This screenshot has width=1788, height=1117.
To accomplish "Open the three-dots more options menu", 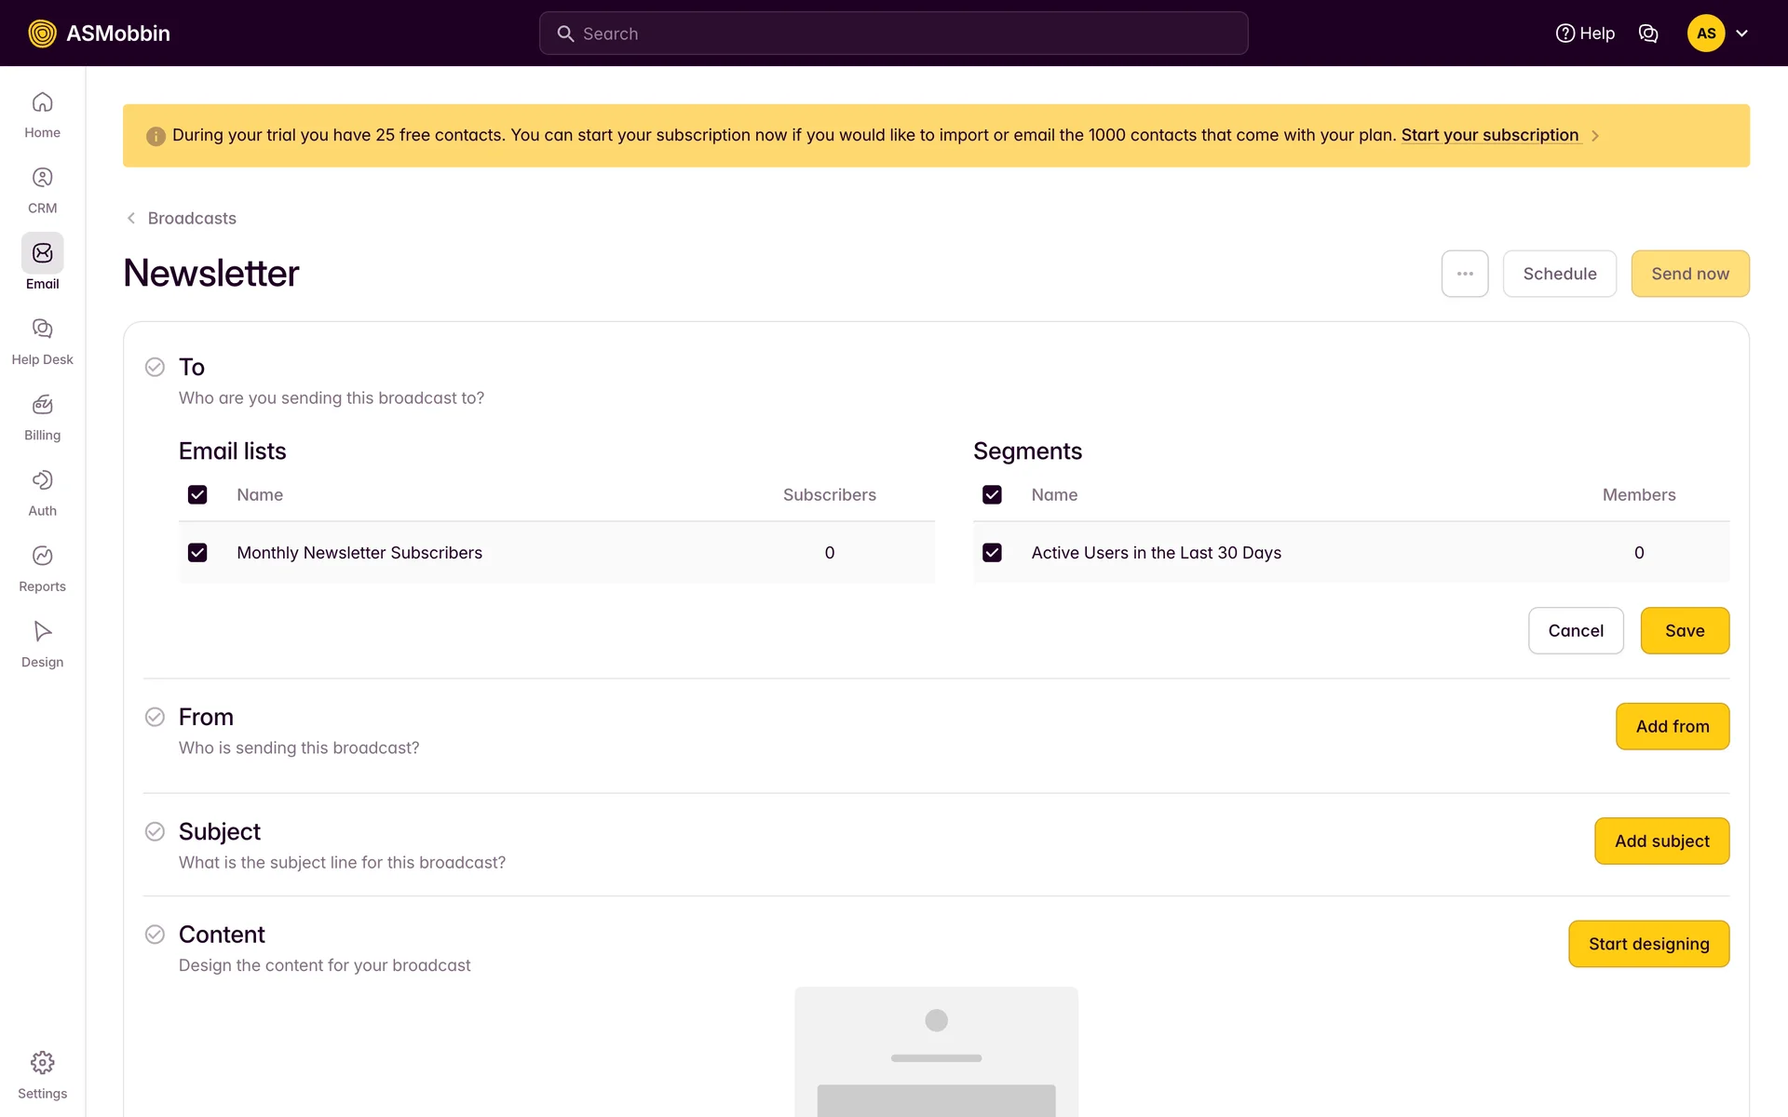I will [x=1465, y=274].
